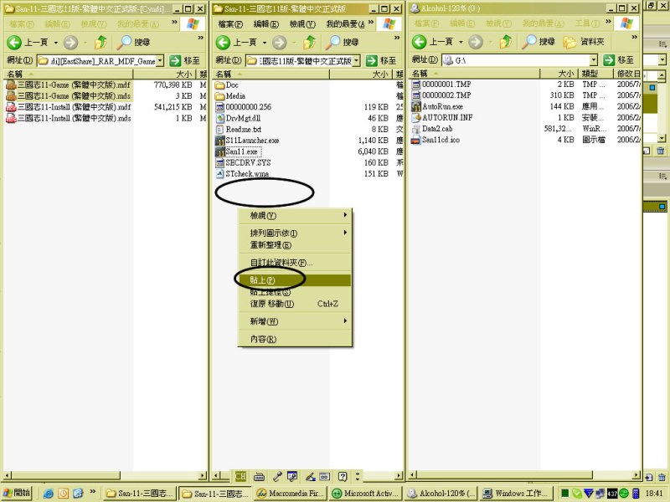The height and width of the screenshot is (502, 670).
Task: Choose 重新整理(E) in context menu
Action: point(295,245)
